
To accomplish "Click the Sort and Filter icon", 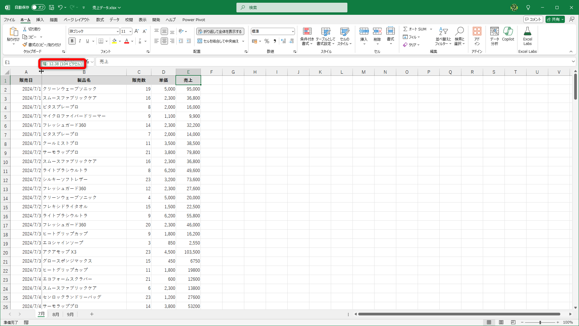I will (443, 31).
